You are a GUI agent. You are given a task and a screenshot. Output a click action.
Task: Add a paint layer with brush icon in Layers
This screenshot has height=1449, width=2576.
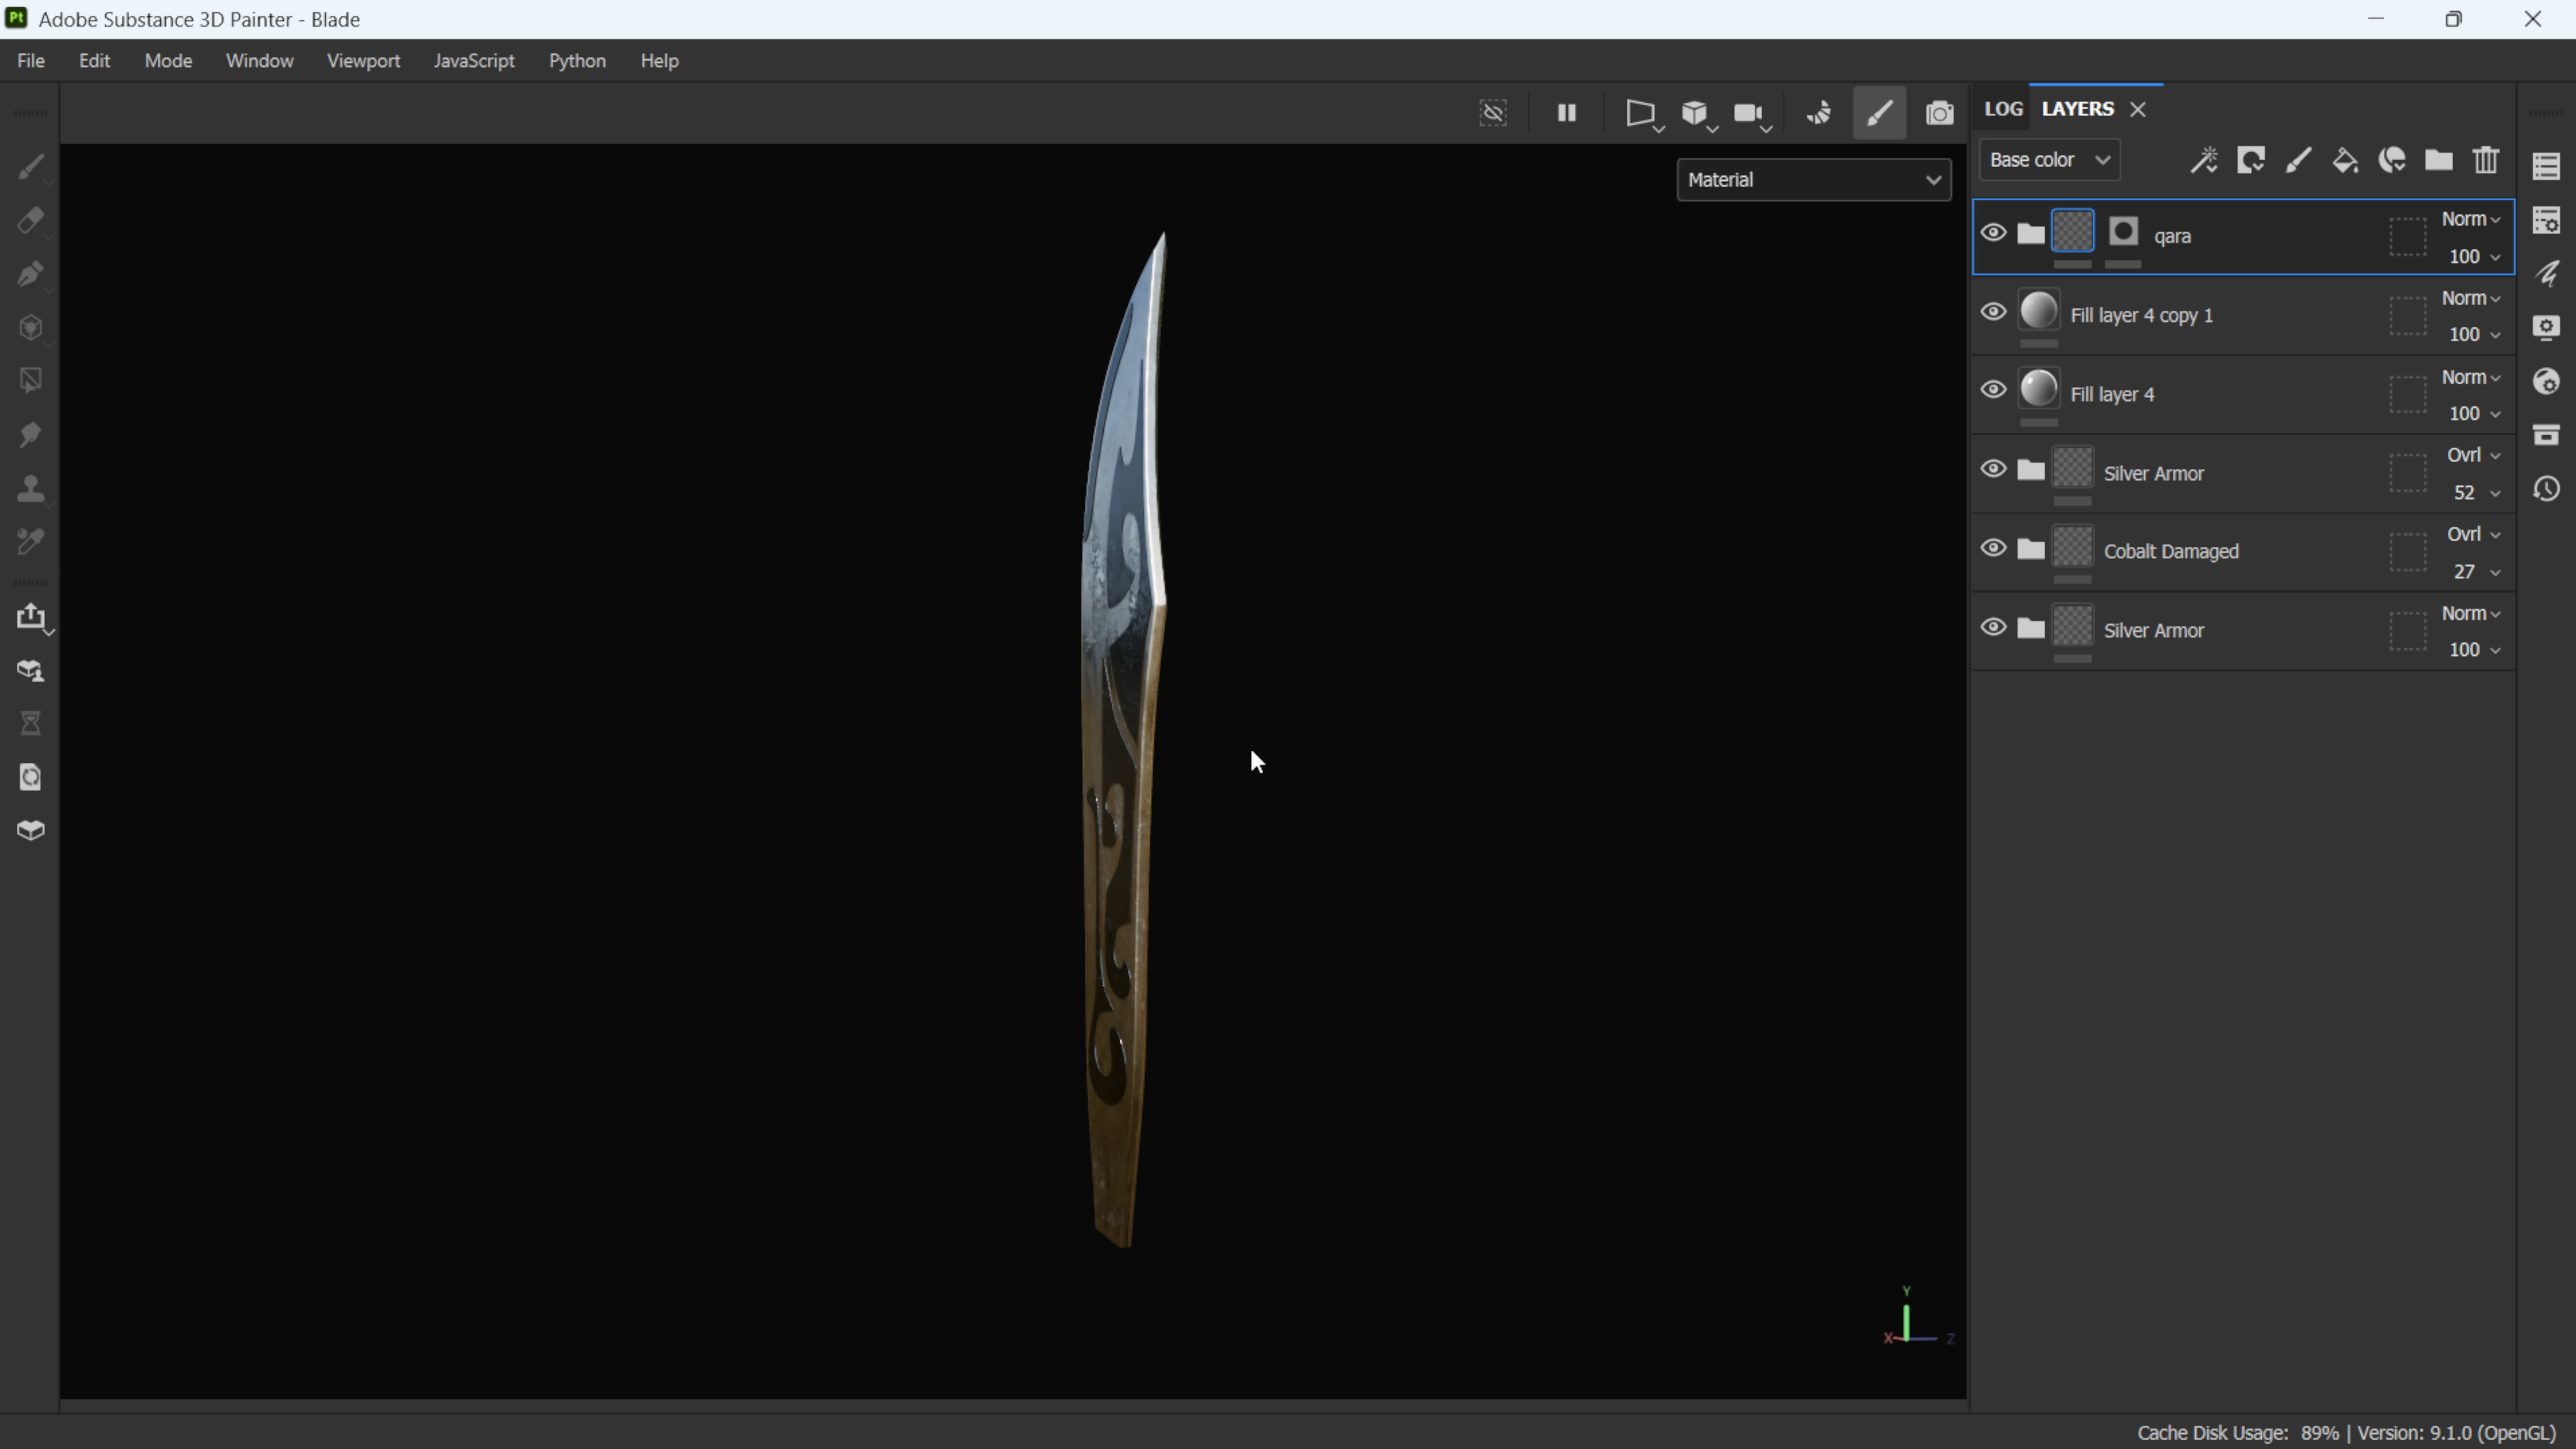[2298, 160]
